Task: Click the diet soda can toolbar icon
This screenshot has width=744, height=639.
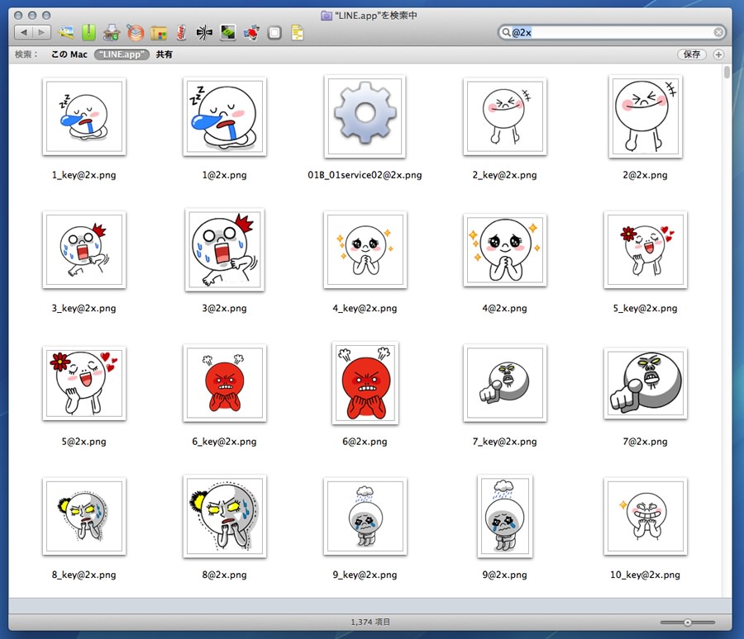Action: coord(181,33)
